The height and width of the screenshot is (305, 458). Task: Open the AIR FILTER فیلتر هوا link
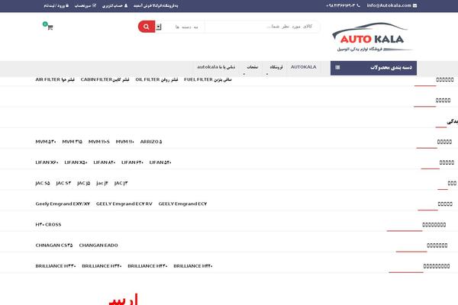(x=55, y=79)
